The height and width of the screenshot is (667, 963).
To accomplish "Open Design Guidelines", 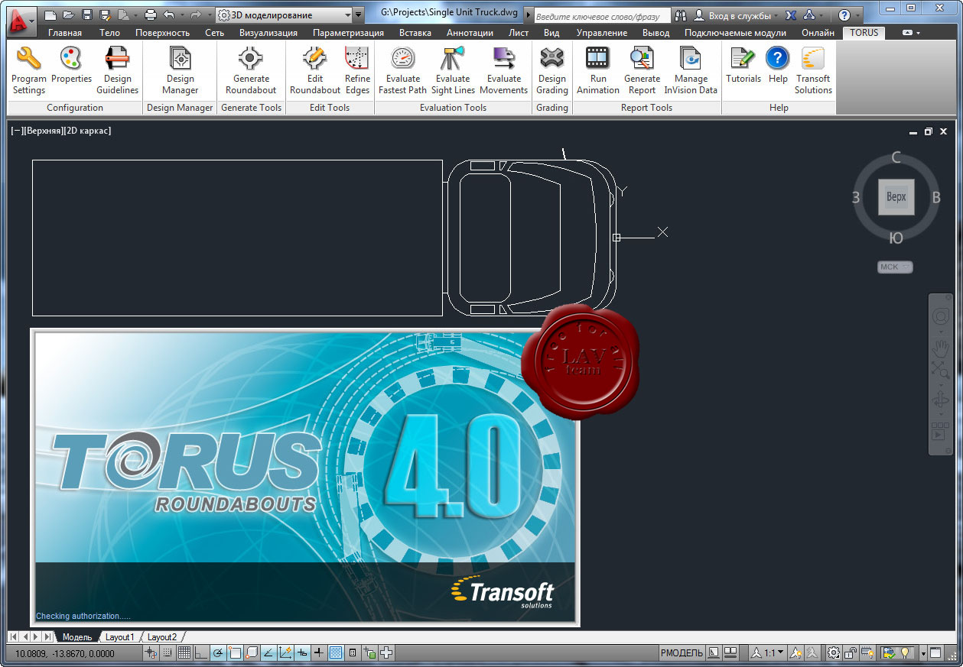I will click(x=117, y=70).
